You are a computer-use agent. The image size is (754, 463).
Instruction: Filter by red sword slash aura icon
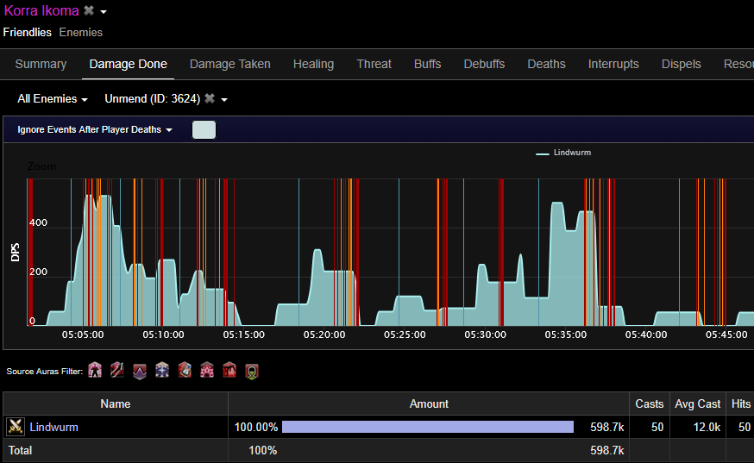pos(117,371)
